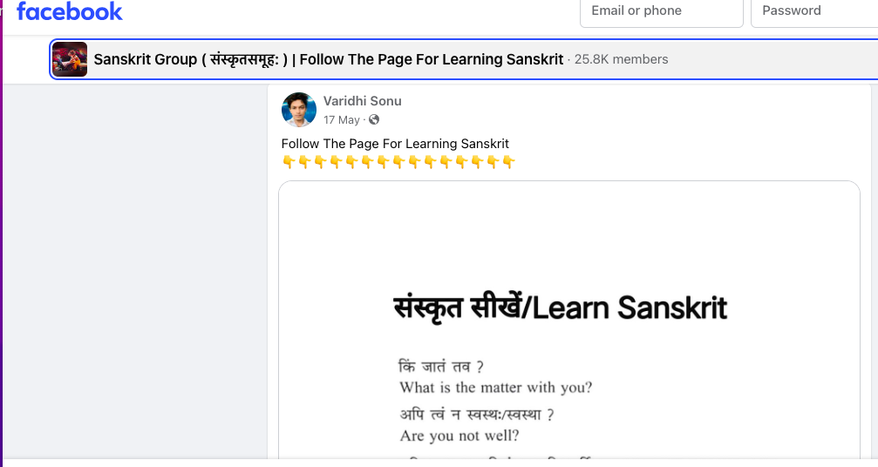Click the Sanskrit line अपि त्वं न स्वस्थः
The width and height of the screenshot is (878, 467).
click(477, 415)
